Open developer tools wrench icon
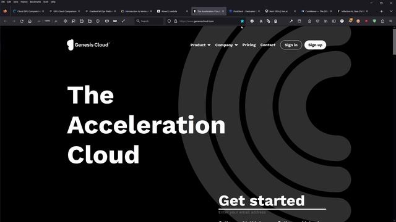The height and width of the screenshot is (222, 396). (x=291, y=21)
